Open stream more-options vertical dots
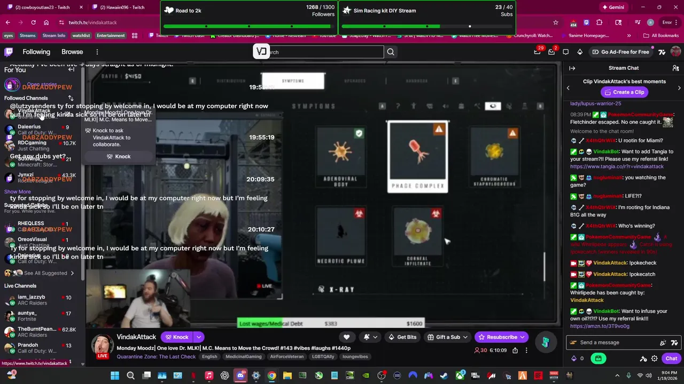Image resolution: width=684 pixels, height=384 pixels. point(526,350)
